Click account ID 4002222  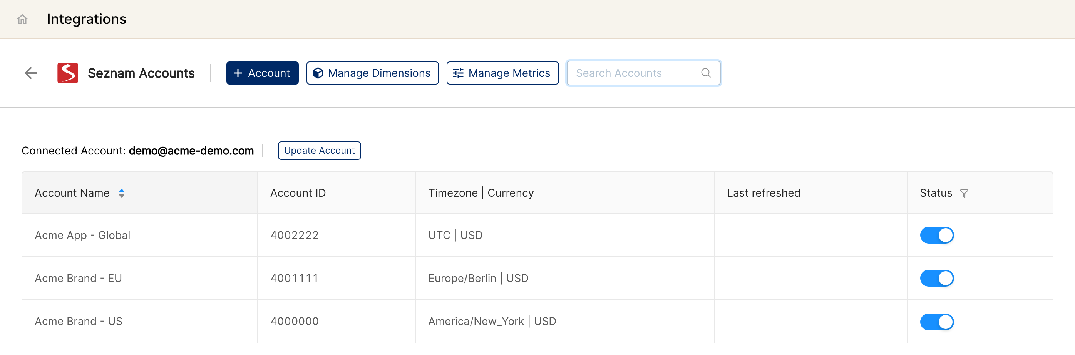click(x=294, y=236)
